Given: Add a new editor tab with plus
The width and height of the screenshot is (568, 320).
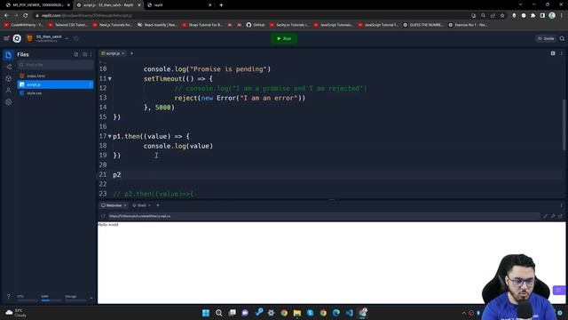Looking at the screenshot, I should [x=132, y=53].
